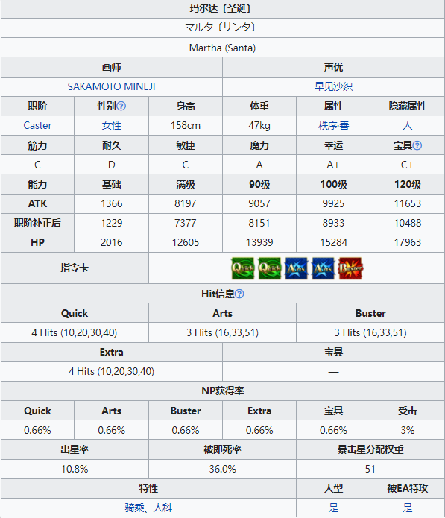Click 是 link under 人型
This screenshot has width=445, height=518.
coord(333,508)
